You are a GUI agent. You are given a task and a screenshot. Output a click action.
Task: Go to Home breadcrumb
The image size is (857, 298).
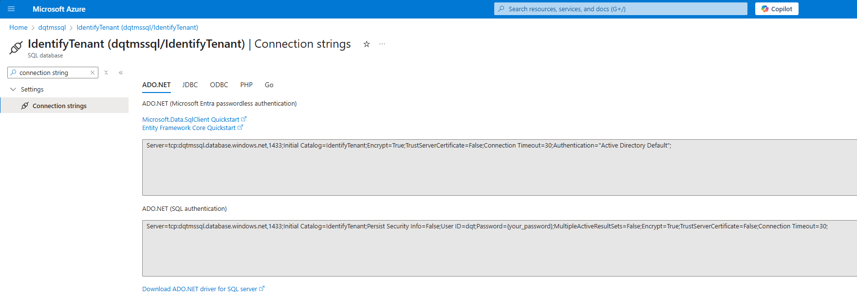coord(19,27)
